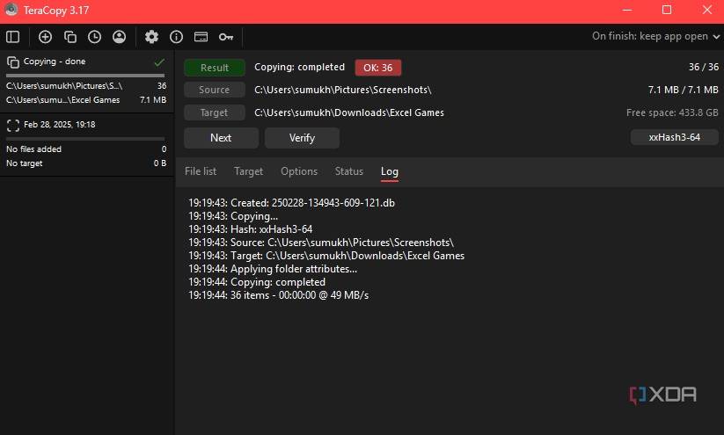
Task: Click the card/license window icon
Action: coord(201,37)
